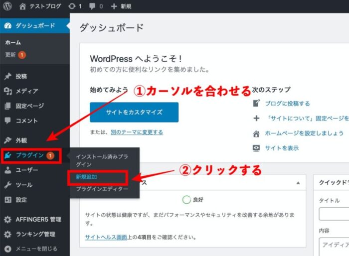Follow the ホームページを設定しましょう link
This screenshot has height=256, width=349.
click(304, 133)
